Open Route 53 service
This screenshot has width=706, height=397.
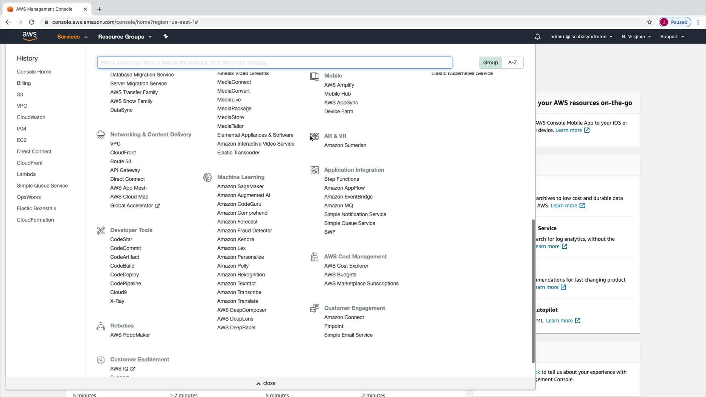coord(121,161)
